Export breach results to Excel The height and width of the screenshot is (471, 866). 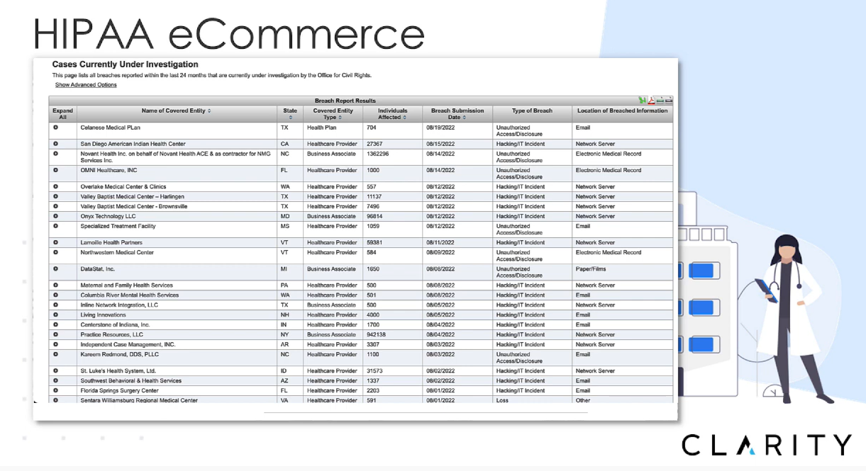coord(642,101)
